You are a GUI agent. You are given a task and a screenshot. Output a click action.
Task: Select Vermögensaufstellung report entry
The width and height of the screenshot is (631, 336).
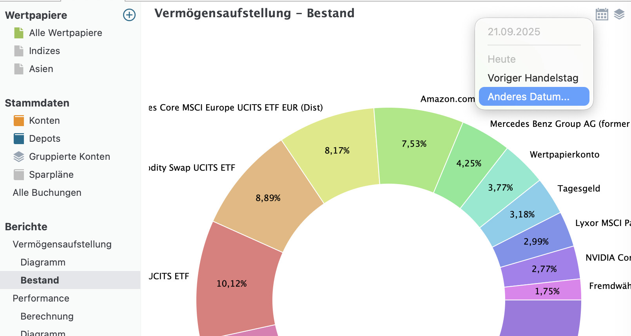pyautogui.click(x=62, y=244)
